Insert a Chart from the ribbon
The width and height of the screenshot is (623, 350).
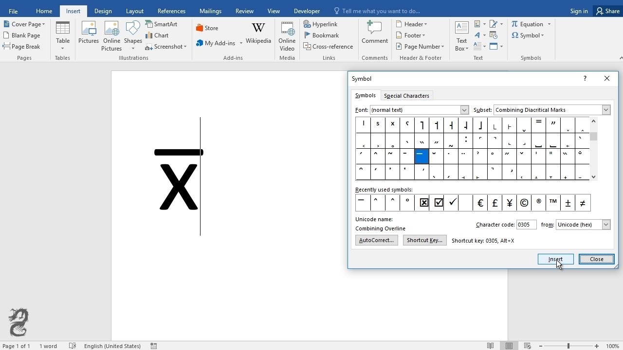(157, 35)
